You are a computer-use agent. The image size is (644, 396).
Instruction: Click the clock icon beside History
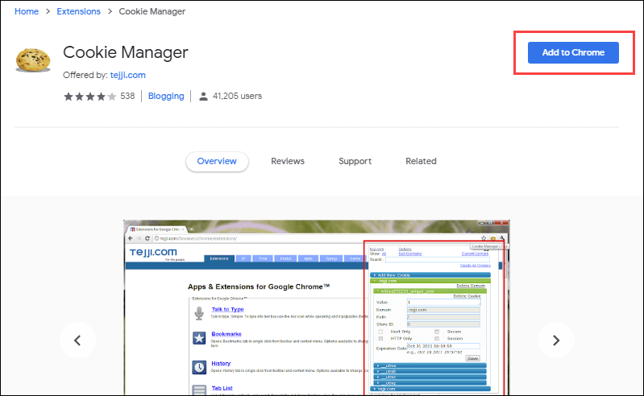pyautogui.click(x=199, y=367)
